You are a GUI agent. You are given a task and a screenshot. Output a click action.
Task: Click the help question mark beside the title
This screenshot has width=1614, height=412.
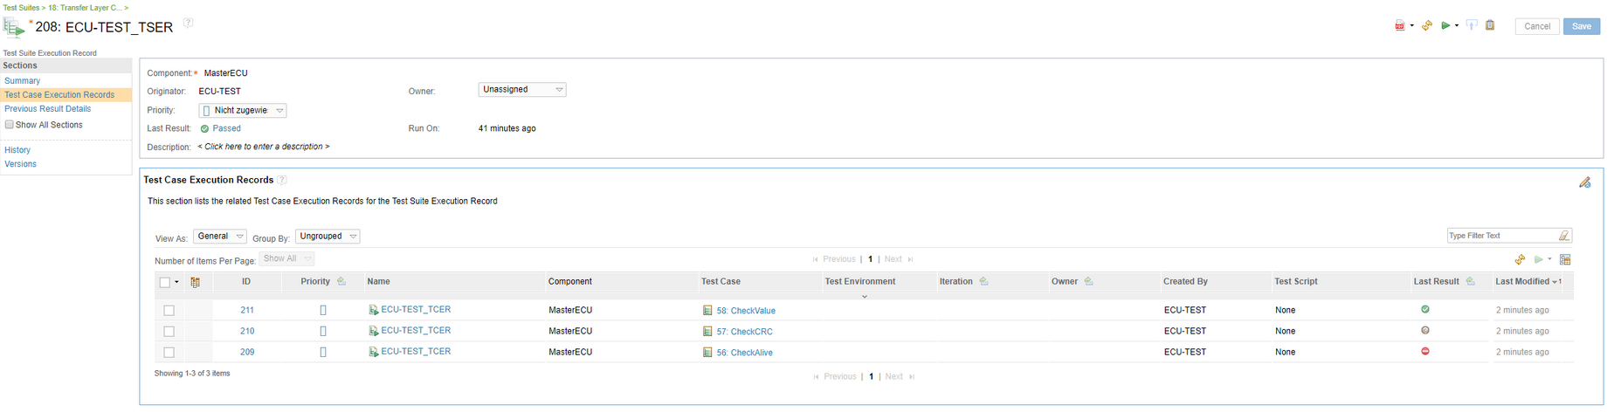tap(188, 24)
